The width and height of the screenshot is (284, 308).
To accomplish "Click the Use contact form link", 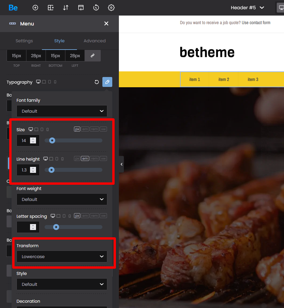I will click(256, 22).
